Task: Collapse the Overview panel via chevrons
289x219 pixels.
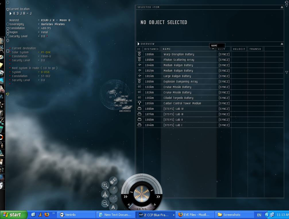Action: pos(282,44)
